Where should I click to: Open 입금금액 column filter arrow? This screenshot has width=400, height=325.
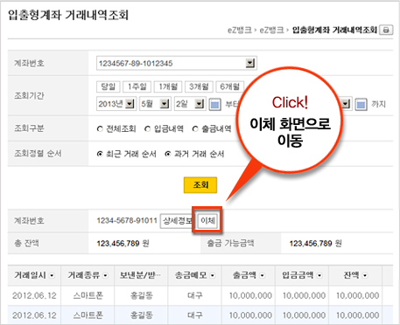319,275
